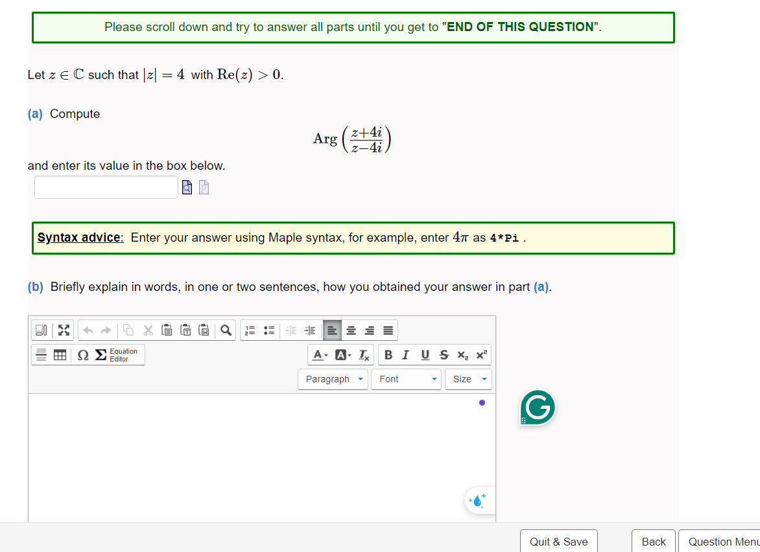This screenshot has height=552, width=760.
Task: Toggle left text alignment
Action: 332,330
